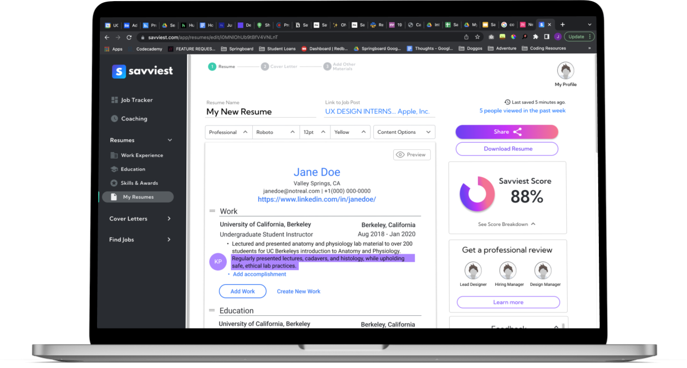Click the Share button

tap(507, 132)
